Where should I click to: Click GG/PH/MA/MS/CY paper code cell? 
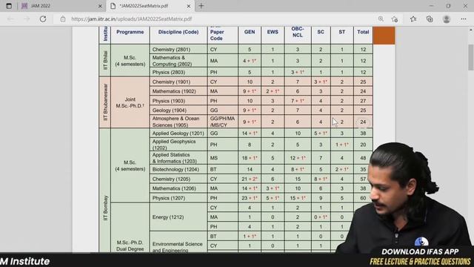(222, 122)
